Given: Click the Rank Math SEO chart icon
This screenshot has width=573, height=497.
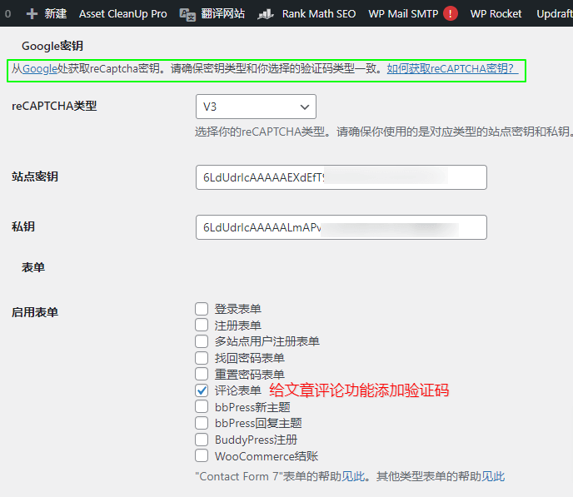Looking at the screenshot, I should pos(266,15).
